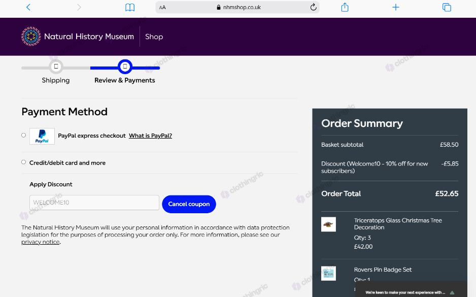Tap the share icon
Screen dimensions: 476x297
click(x=345, y=7)
